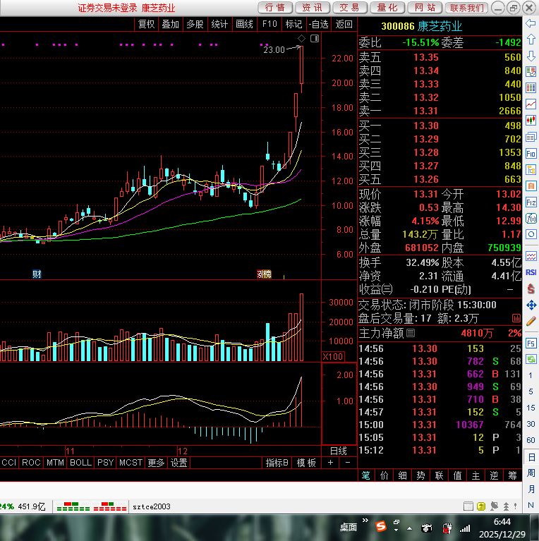Open the 叠加 overlay menu
This screenshot has width=539, height=541.
click(171, 24)
